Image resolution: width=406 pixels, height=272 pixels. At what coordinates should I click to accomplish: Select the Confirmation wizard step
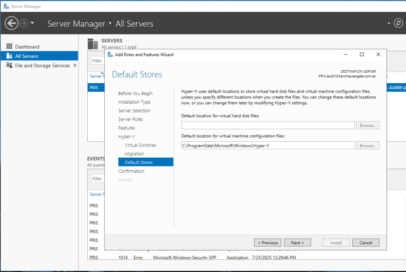click(x=131, y=171)
